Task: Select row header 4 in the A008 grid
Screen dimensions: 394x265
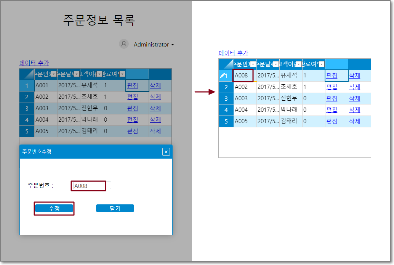Action: pos(226,110)
